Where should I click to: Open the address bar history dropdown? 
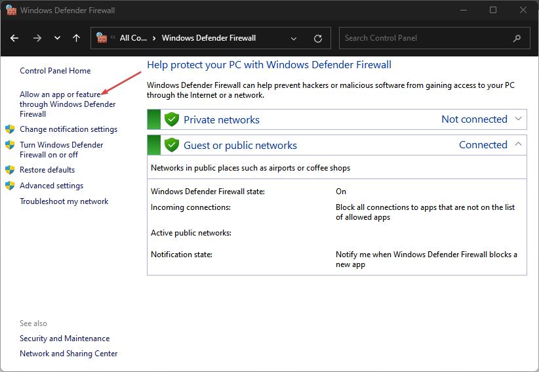pos(294,39)
